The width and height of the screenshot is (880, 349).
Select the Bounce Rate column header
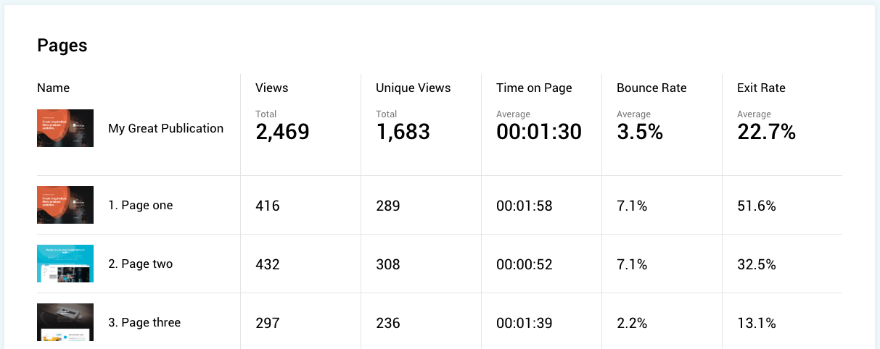pos(651,88)
